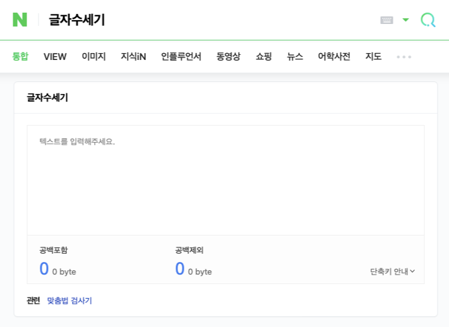Open the on-screen keyboard icon

point(386,20)
